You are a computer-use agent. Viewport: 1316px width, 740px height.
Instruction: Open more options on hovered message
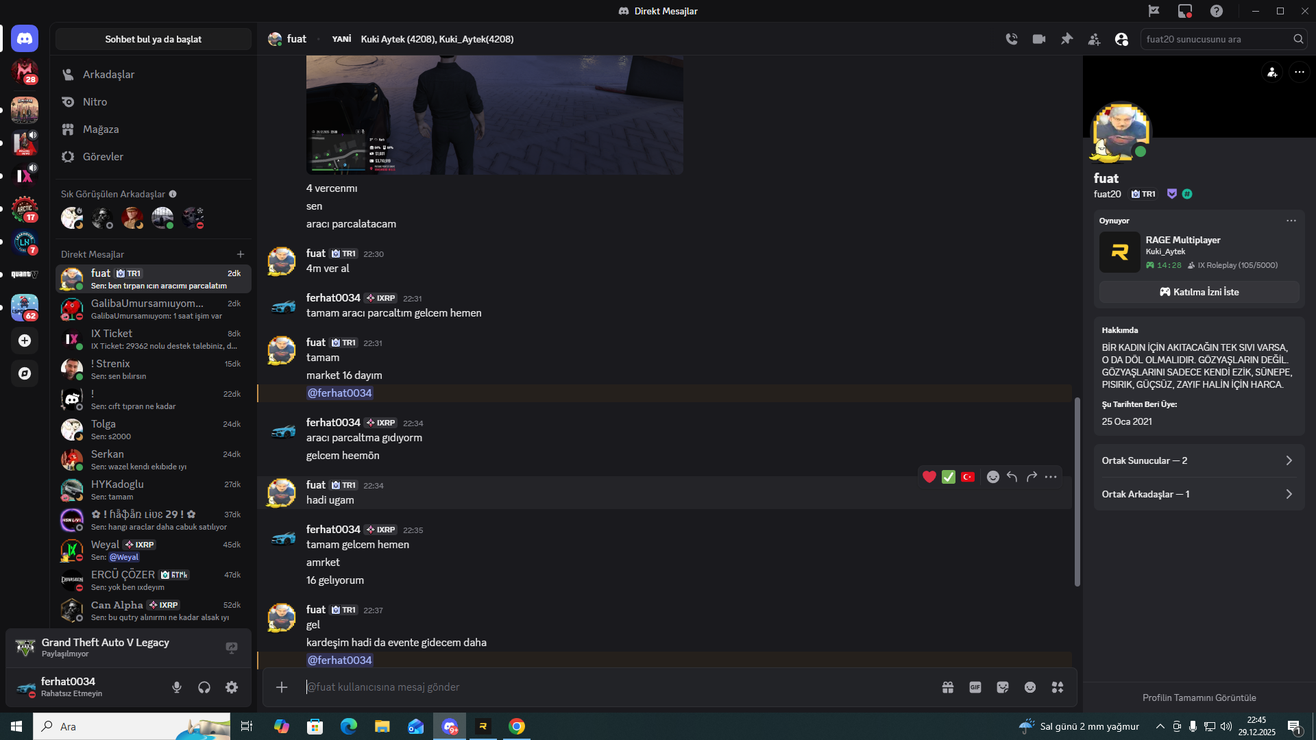pos(1051,477)
